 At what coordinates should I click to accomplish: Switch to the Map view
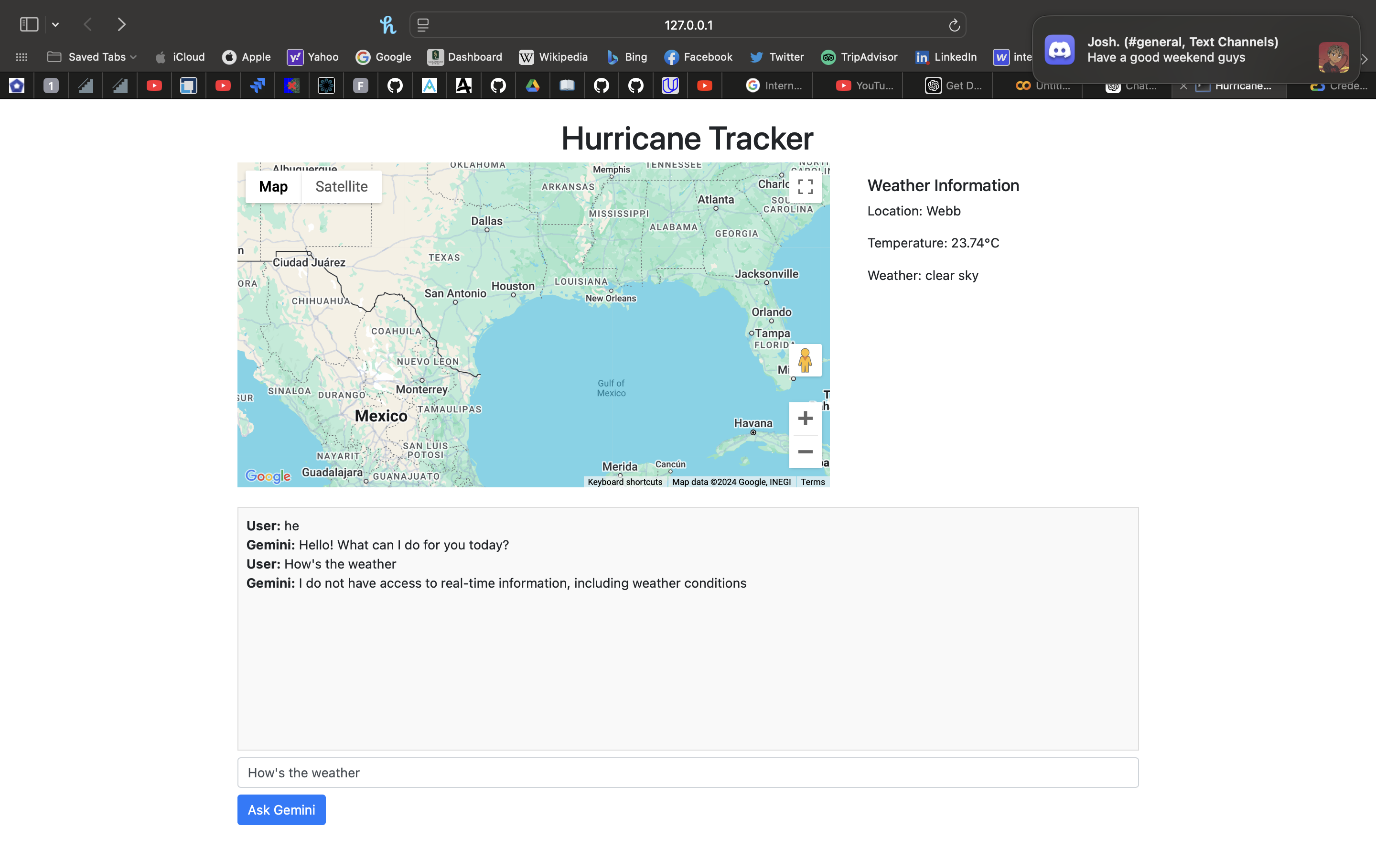point(273,186)
